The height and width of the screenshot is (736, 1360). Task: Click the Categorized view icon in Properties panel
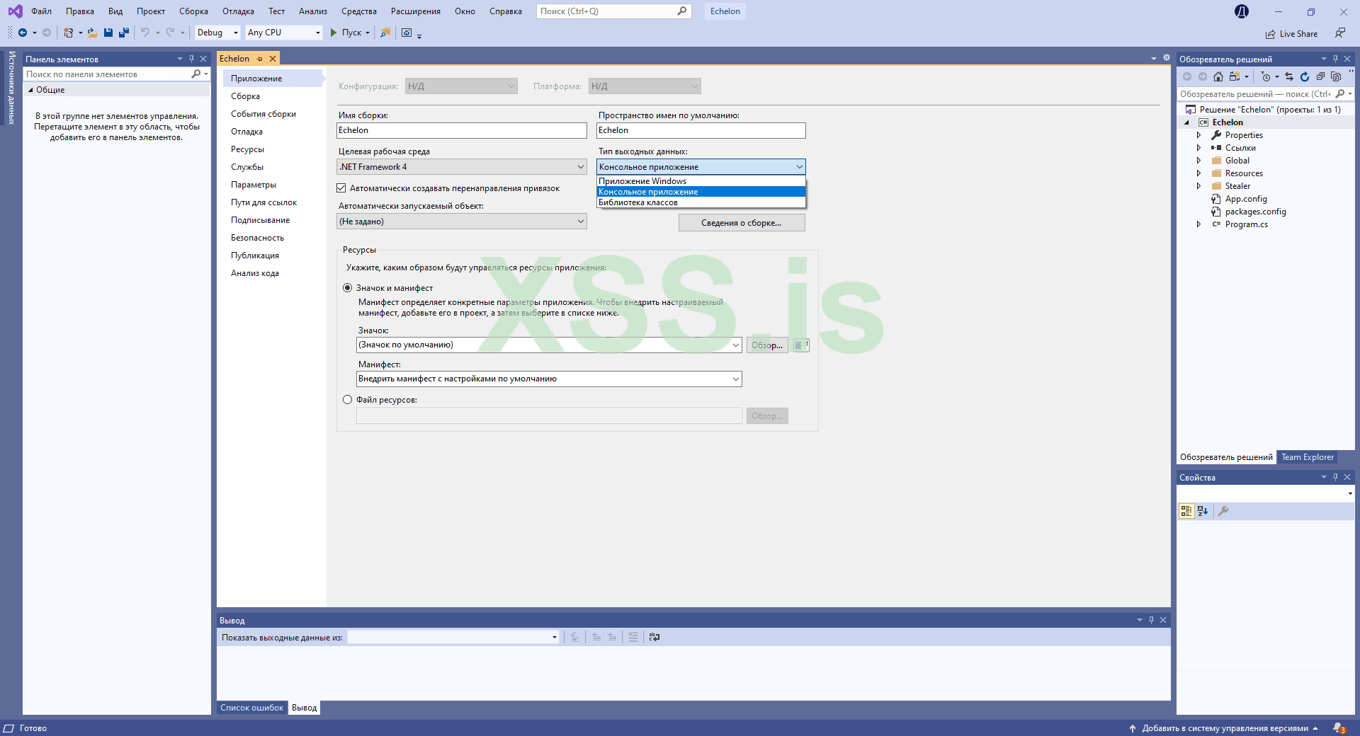[1186, 511]
